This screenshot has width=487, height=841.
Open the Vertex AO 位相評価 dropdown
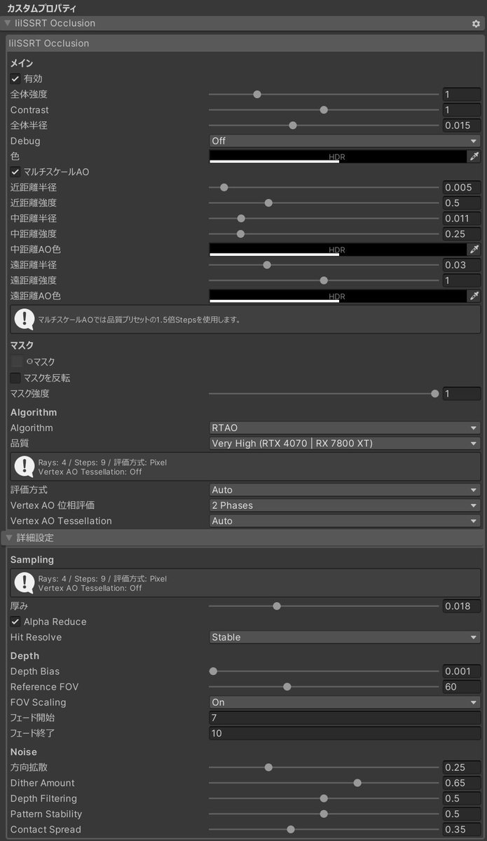pos(345,505)
